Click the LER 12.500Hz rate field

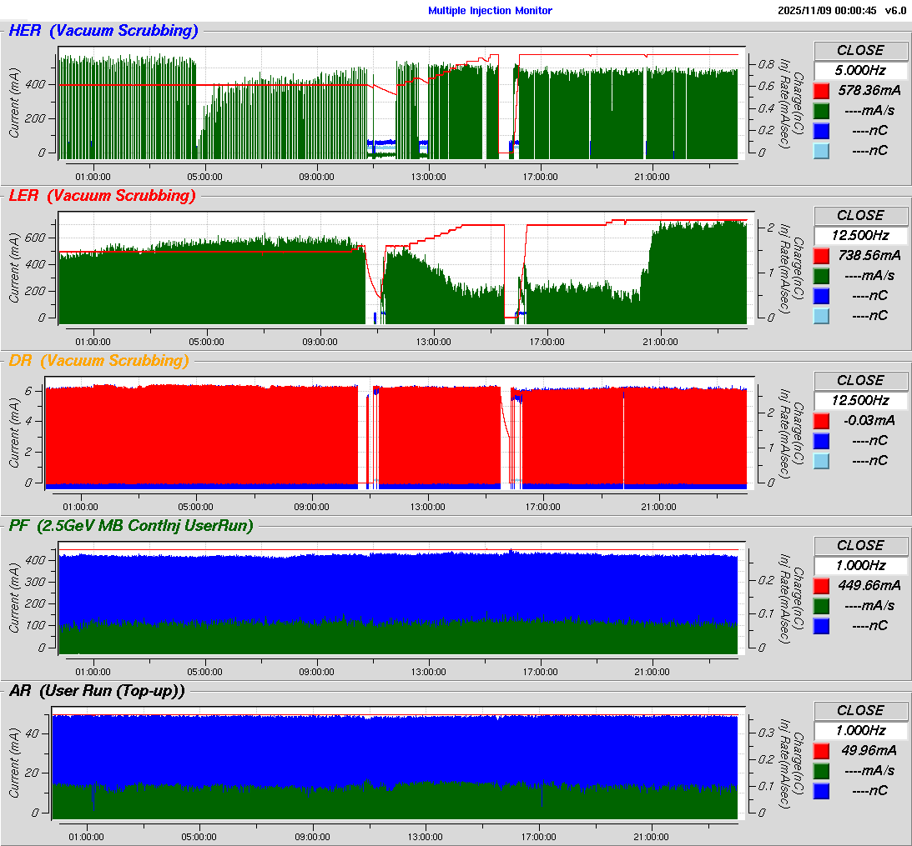[x=860, y=236]
